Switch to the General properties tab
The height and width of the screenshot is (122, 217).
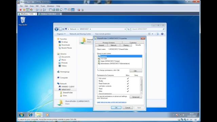coord(101,45)
